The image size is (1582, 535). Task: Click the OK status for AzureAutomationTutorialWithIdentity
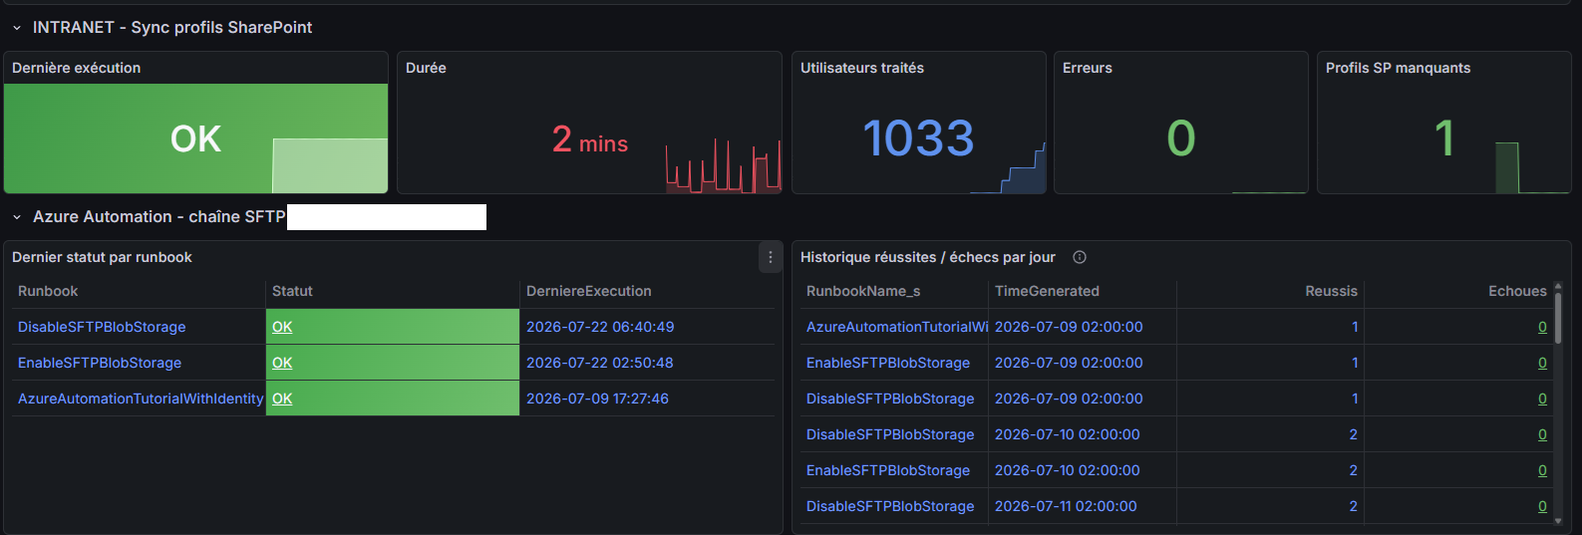[282, 399]
